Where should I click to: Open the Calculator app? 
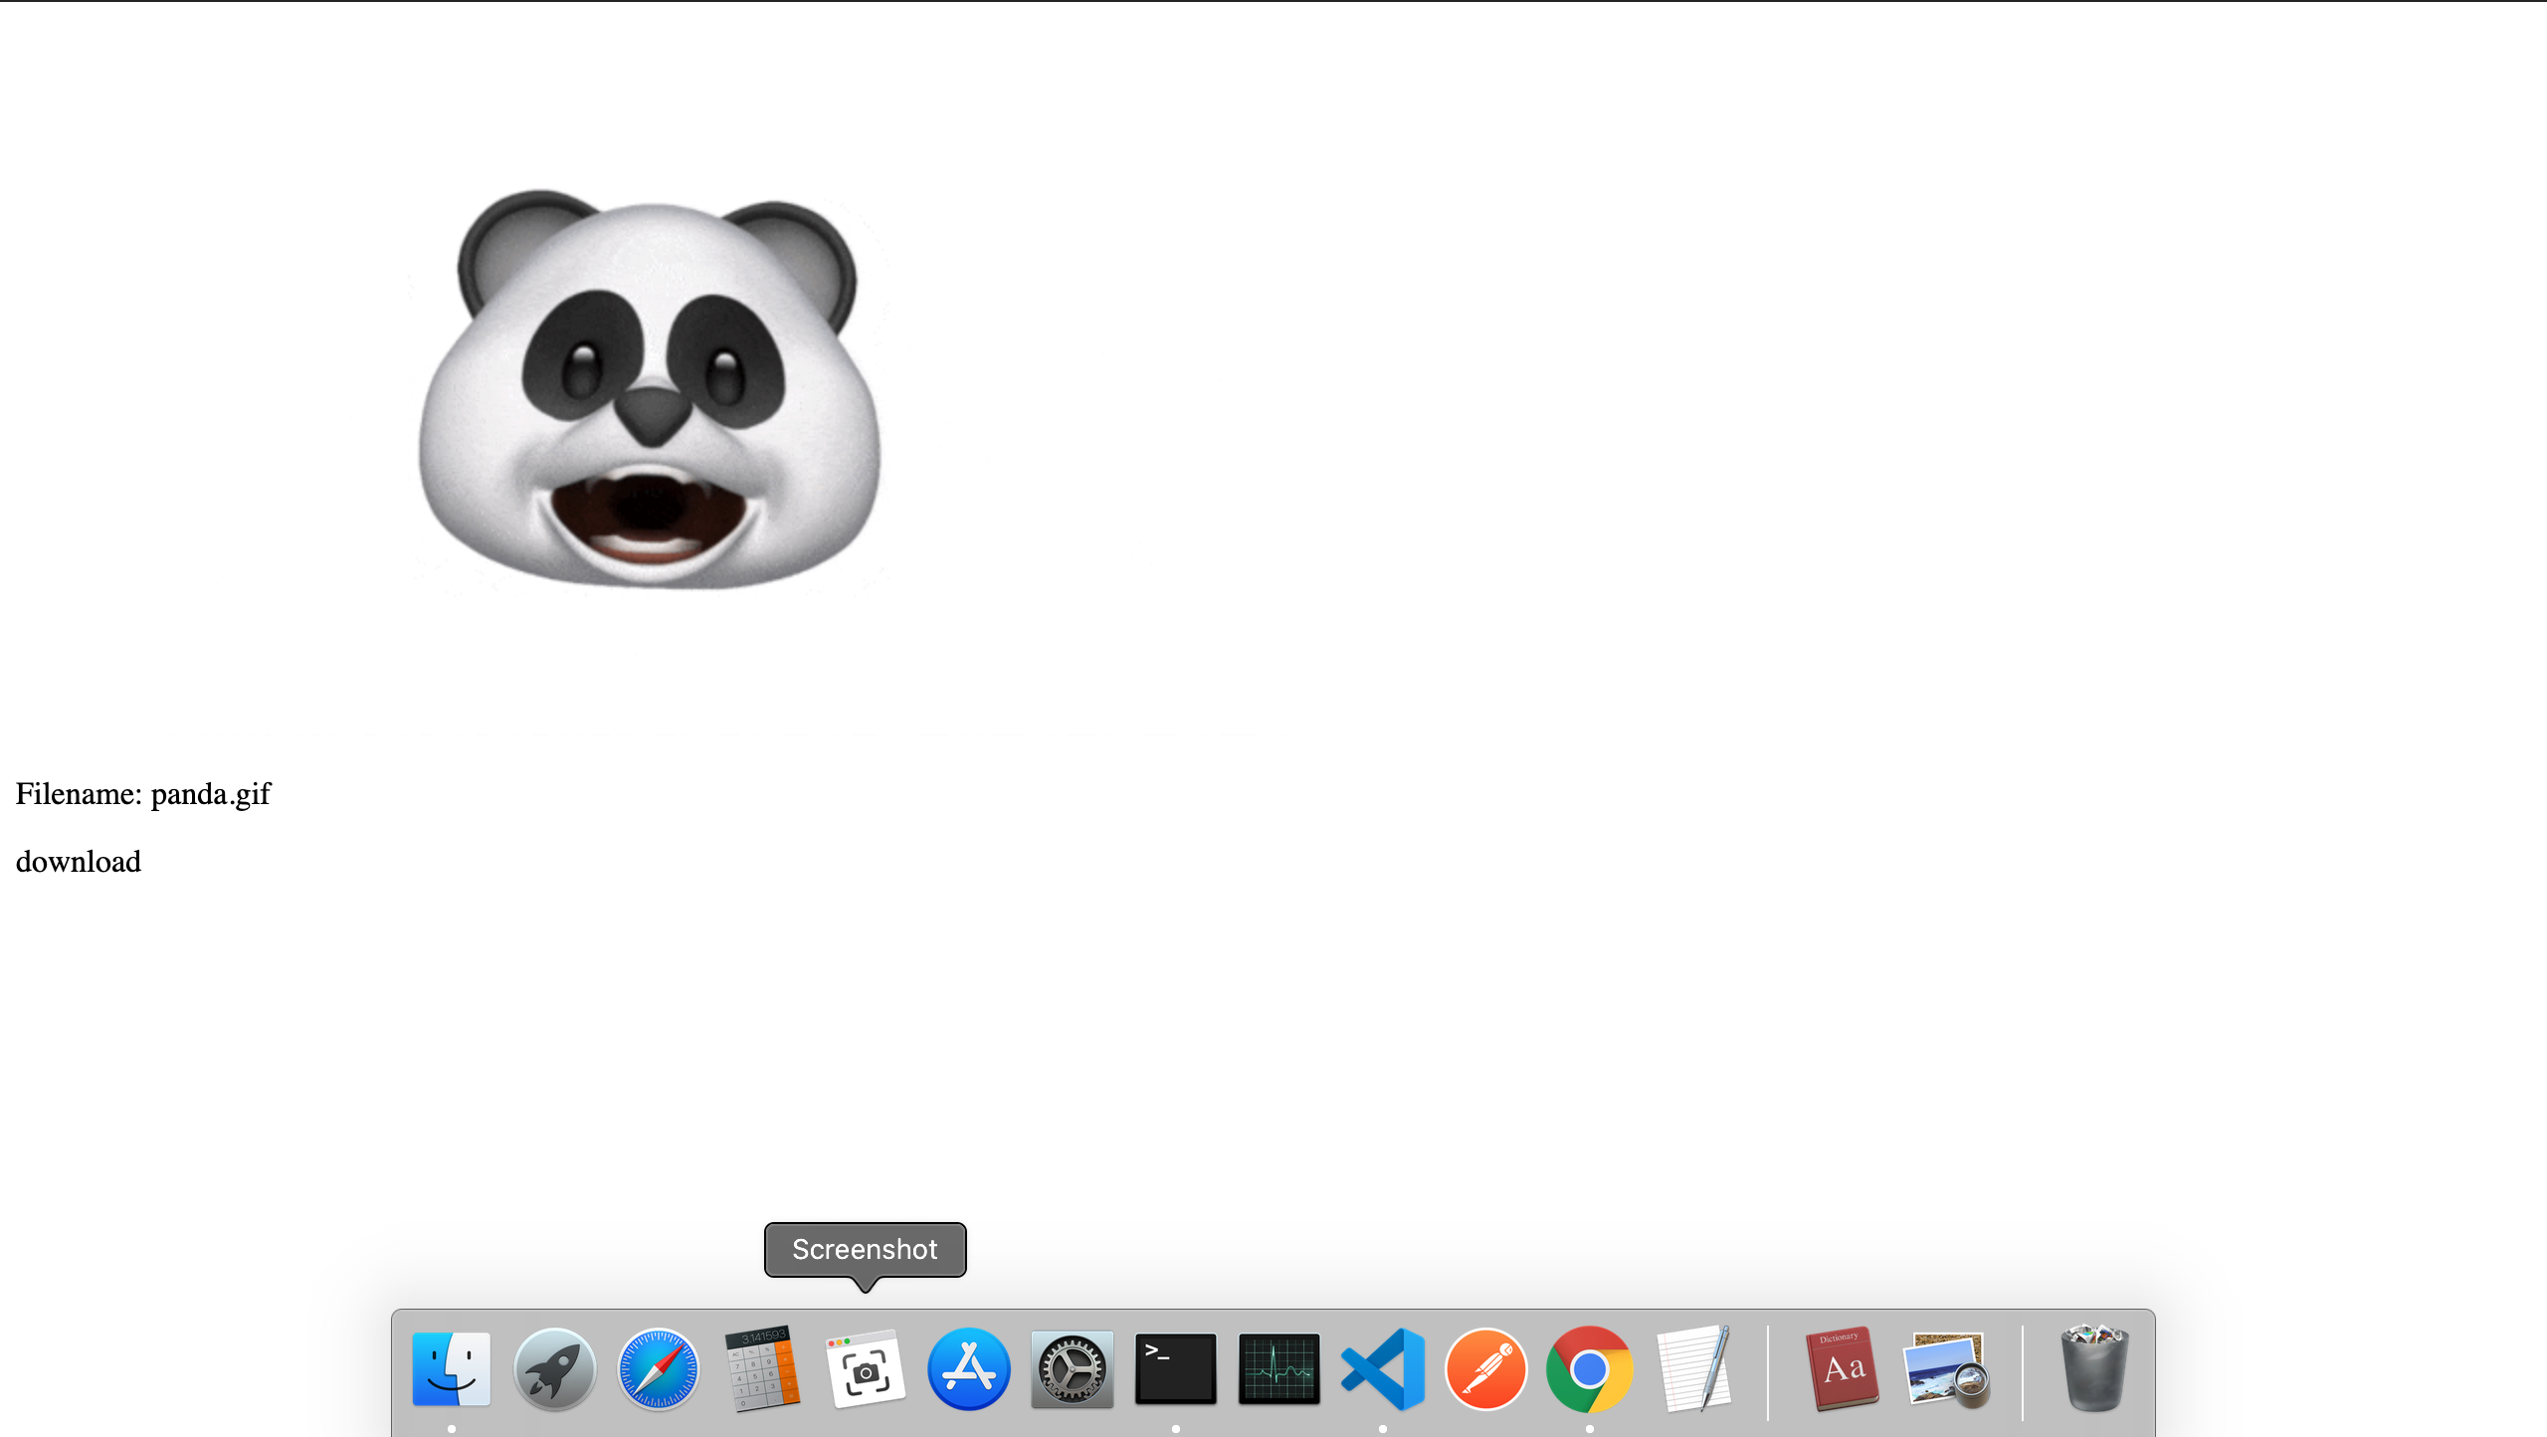point(762,1369)
